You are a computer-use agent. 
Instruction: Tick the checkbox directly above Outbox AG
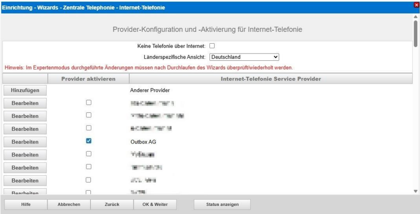click(89, 129)
